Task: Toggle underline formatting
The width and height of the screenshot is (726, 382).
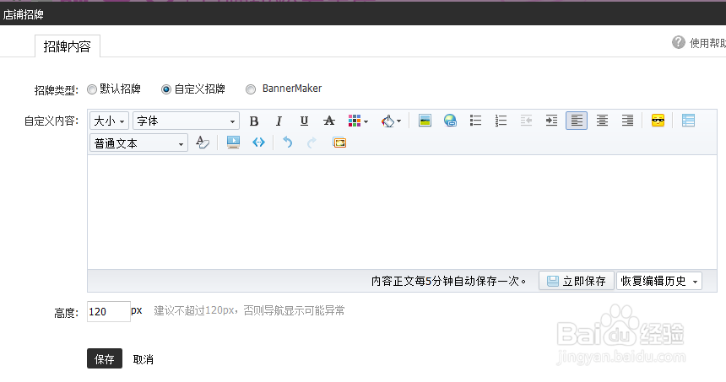Action: pyautogui.click(x=304, y=121)
